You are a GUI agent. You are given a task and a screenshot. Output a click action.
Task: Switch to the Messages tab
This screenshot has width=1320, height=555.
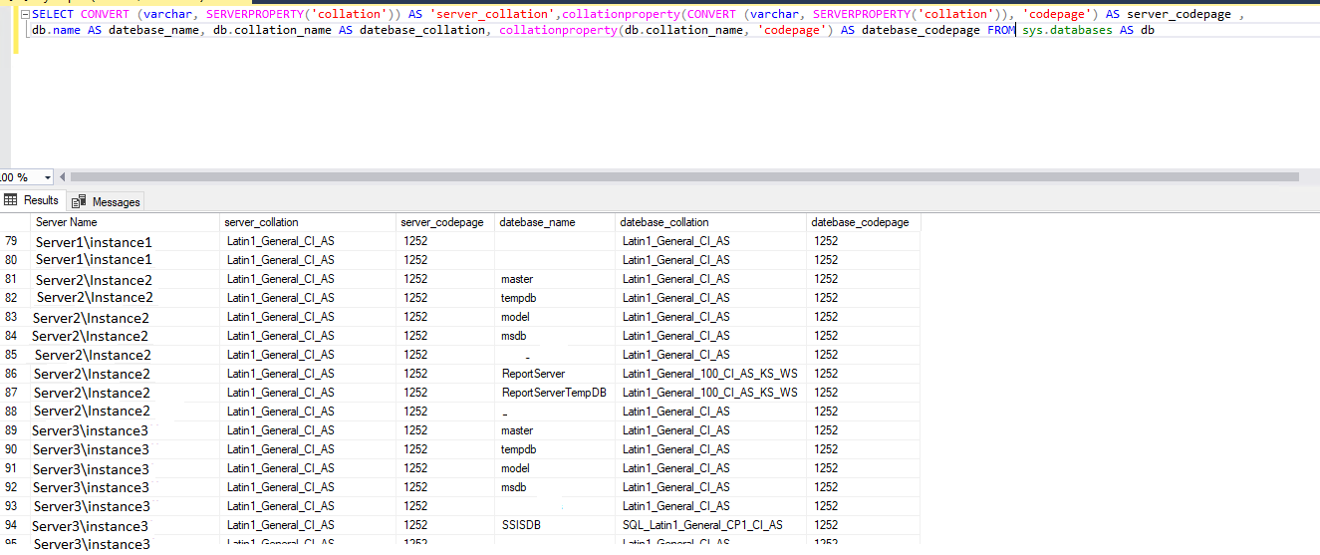coord(106,201)
